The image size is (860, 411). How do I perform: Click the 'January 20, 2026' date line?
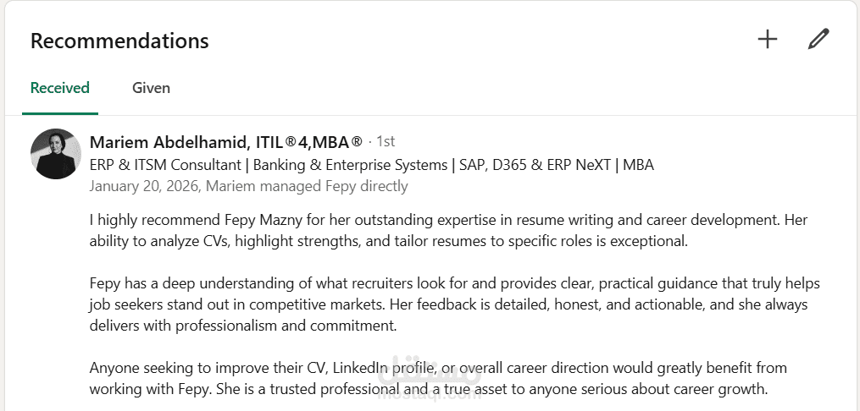pyautogui.click(x=144, y=186)
